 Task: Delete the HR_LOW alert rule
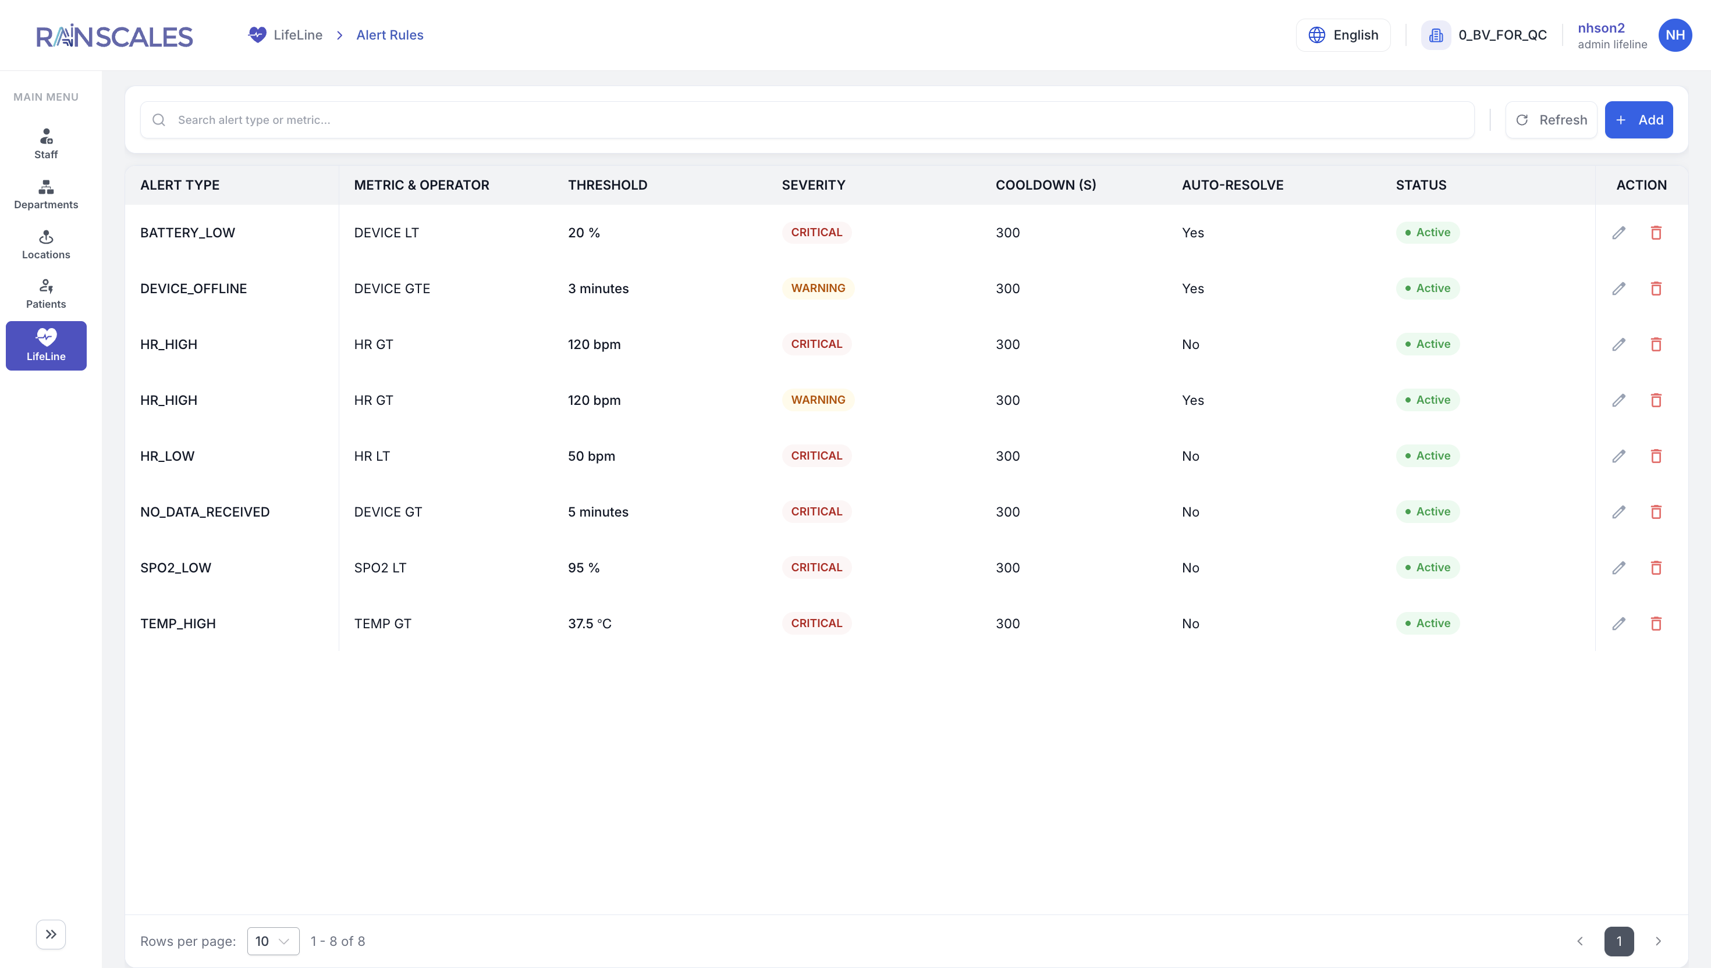1656,456
